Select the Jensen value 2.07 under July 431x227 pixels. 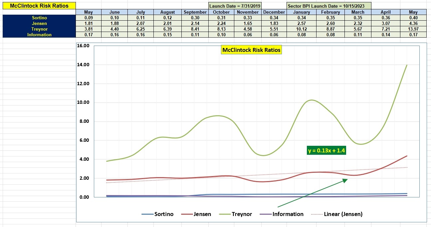click(140, 23)
